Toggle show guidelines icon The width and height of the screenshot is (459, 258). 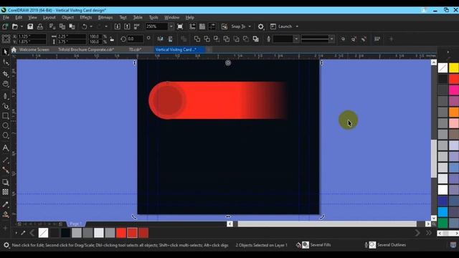[x=212, y=27]
